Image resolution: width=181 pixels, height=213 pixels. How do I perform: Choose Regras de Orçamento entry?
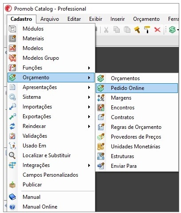point(137,127)
